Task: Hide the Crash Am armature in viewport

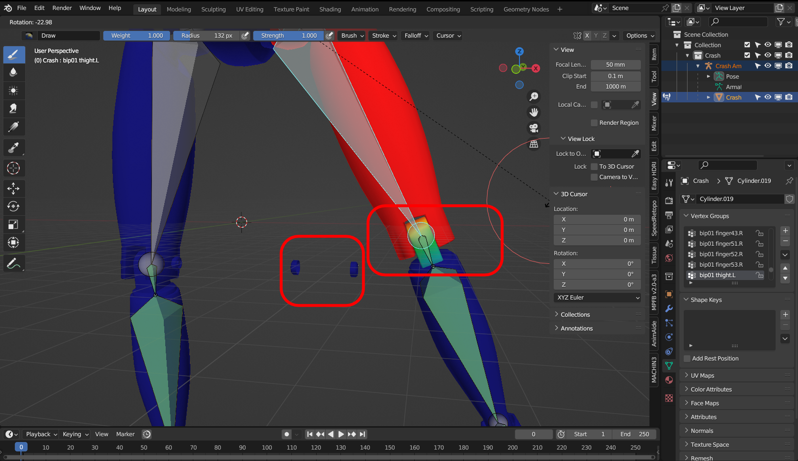Action: [x=768, y=66]
